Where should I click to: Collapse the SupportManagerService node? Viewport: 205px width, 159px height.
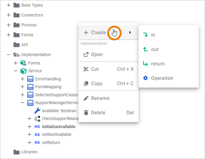click(x=22, y=103)
